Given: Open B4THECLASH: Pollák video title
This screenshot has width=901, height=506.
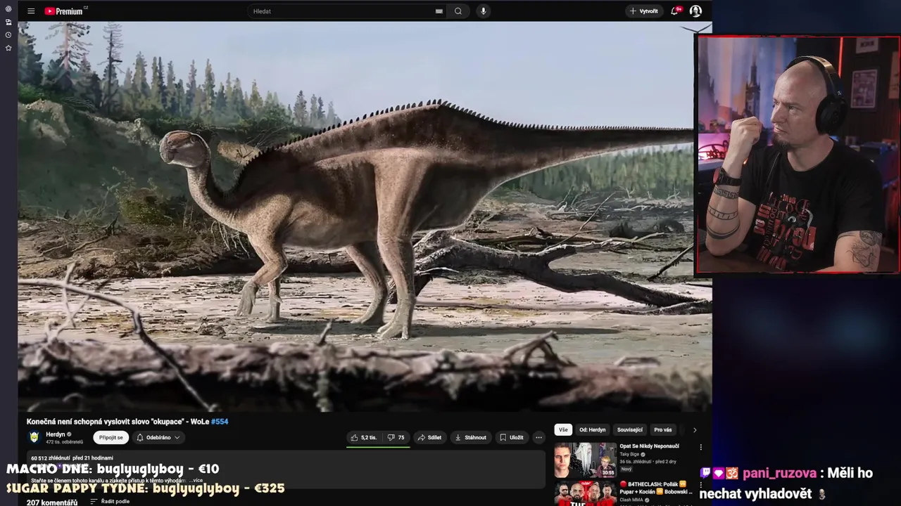Looking at the screenshot, I should [x=655, y=488].
